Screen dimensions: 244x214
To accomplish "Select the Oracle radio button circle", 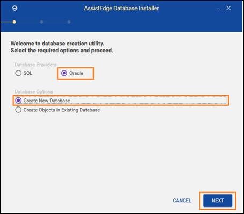I will (x=64, y=73).
